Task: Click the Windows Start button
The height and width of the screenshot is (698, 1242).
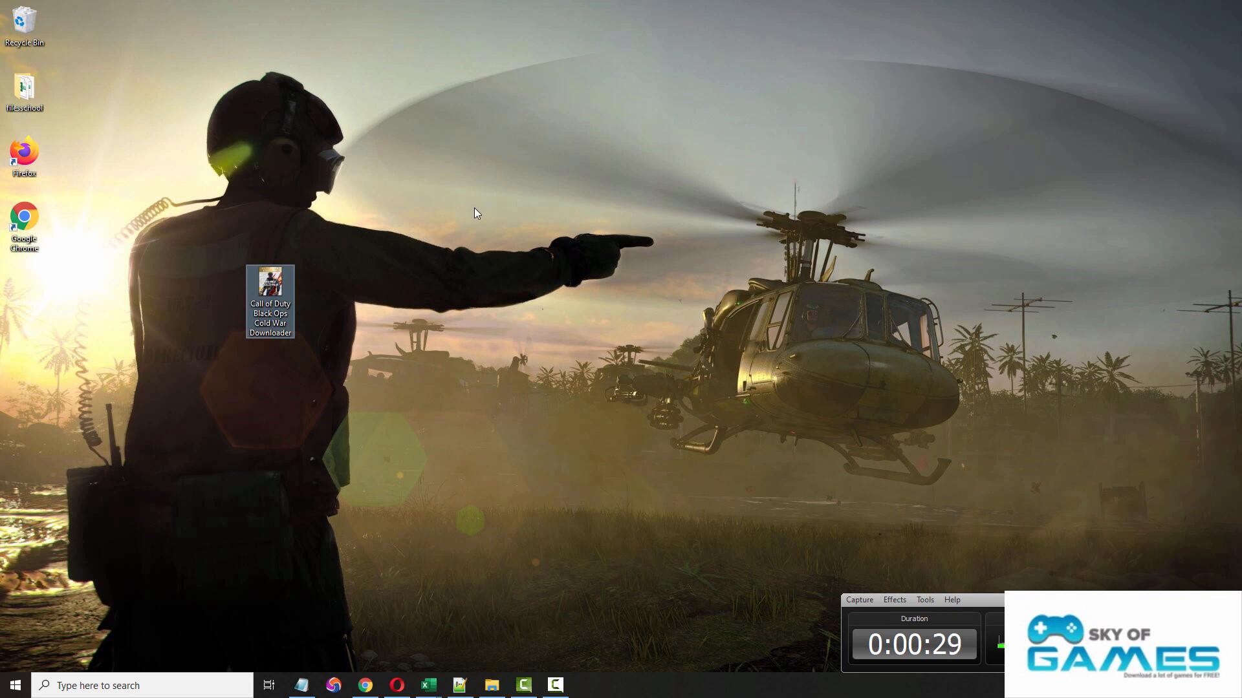Action: tap(16, 685)
